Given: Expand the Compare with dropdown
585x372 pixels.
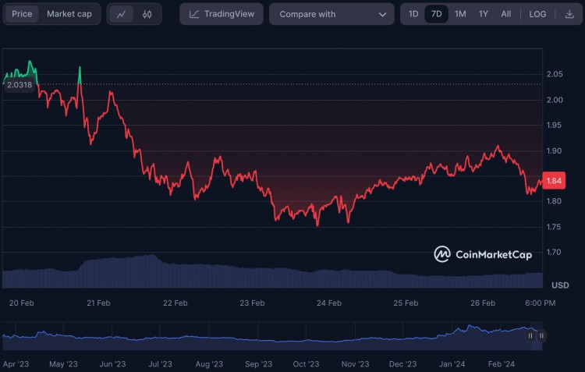Looking at the screenshot, I should coord(331,14).
